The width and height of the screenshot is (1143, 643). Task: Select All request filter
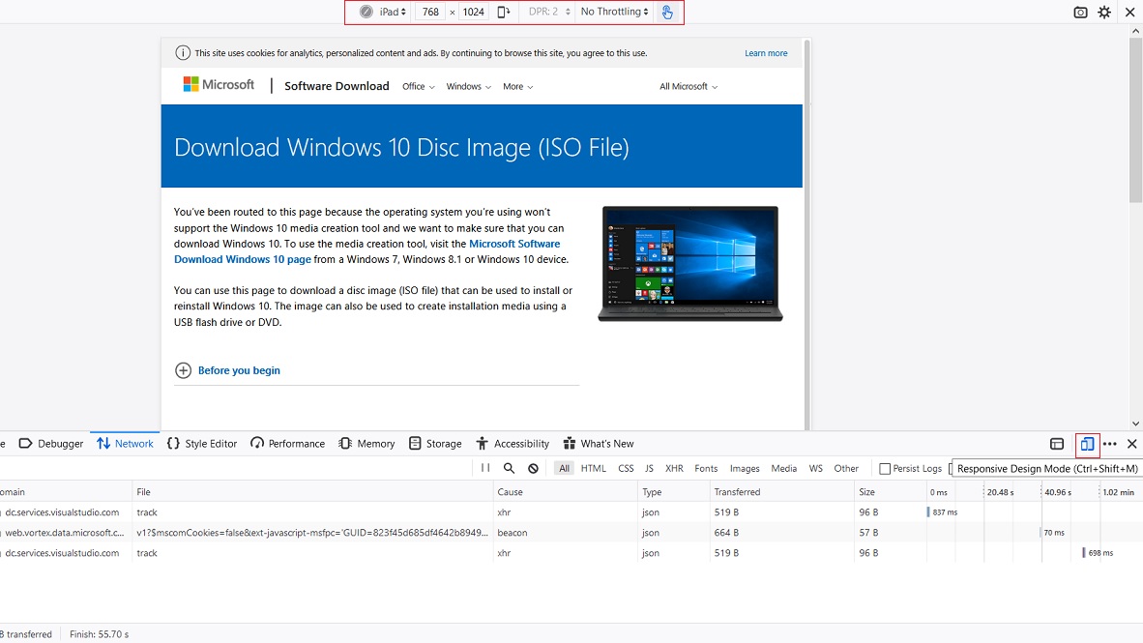point(564,468)
